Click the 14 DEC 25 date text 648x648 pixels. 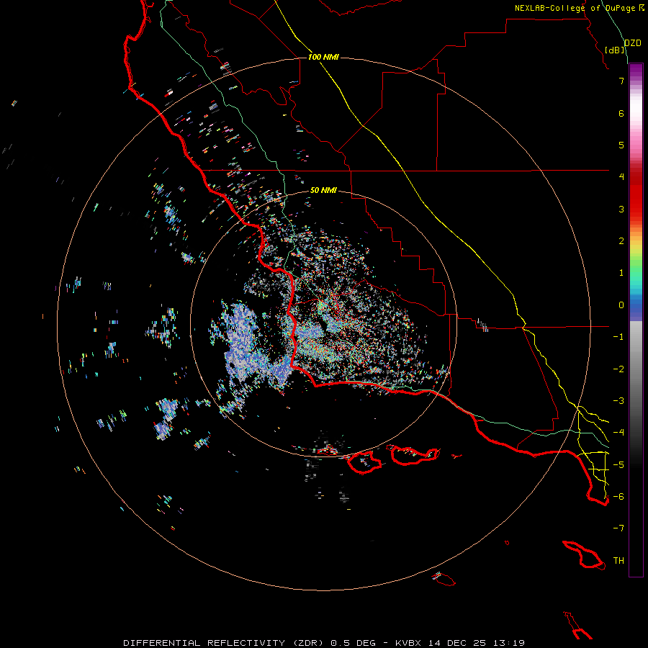457,643
